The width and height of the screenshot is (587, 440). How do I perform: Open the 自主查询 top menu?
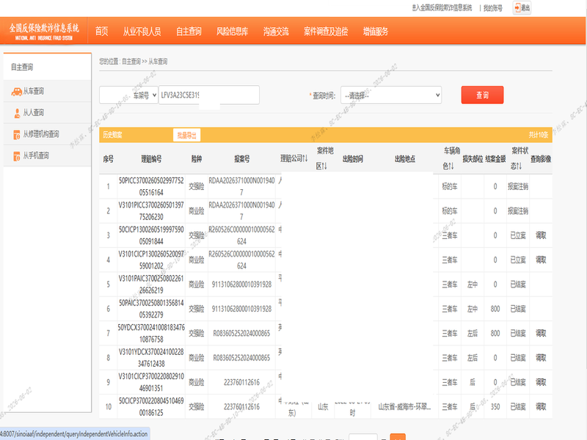[189, 32]
